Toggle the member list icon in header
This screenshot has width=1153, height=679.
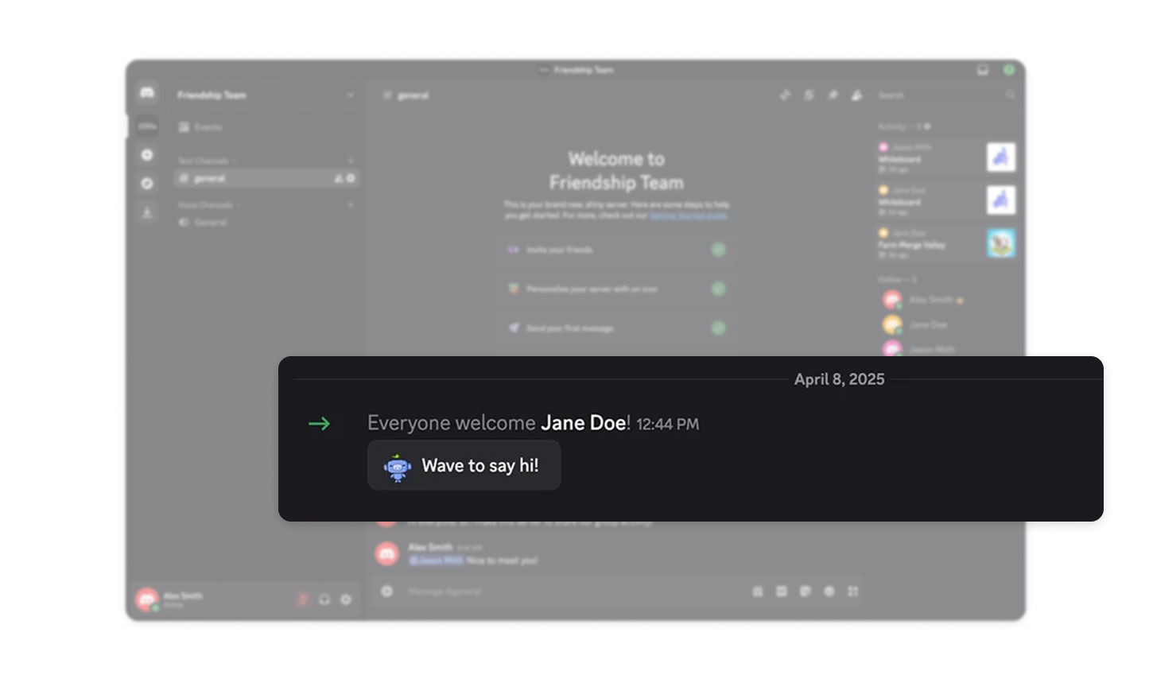click(856, 95)
